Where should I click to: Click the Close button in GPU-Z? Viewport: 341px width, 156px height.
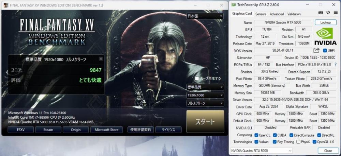pos(328,151)
